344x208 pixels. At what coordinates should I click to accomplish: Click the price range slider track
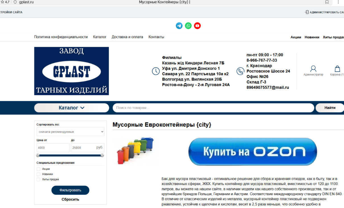pyautogui.click(x=70, y=155)
